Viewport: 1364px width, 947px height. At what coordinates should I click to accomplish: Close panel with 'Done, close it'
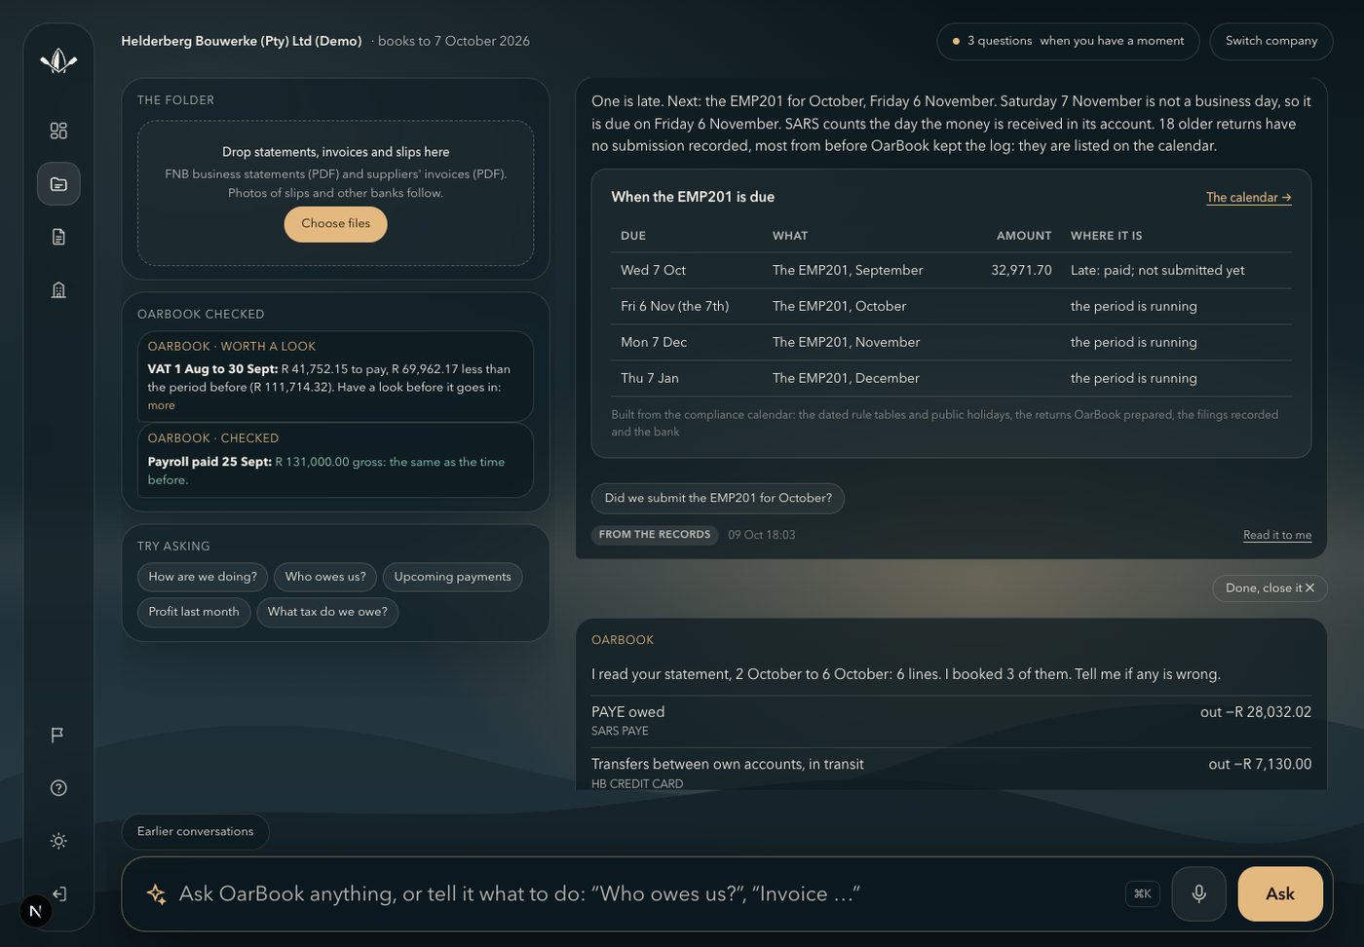(x=1270, y=588)
